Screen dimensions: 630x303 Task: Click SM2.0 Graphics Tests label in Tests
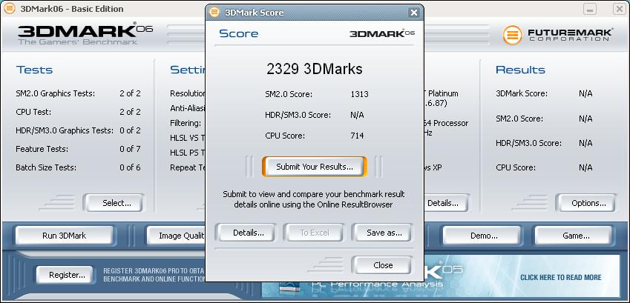(x=56, y=94)
